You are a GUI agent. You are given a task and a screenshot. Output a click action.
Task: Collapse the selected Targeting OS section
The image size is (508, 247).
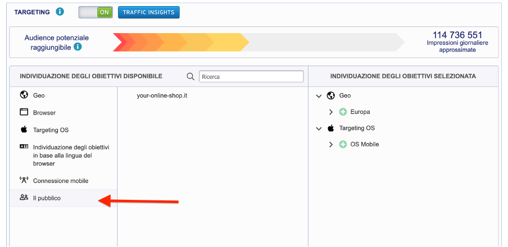click(x=319, y=129)
